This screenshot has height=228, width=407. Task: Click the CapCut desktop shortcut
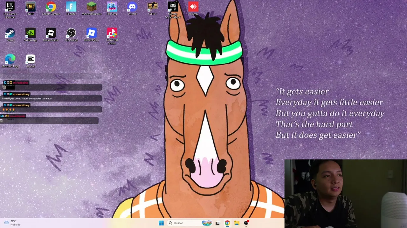[x=31, y=61]
